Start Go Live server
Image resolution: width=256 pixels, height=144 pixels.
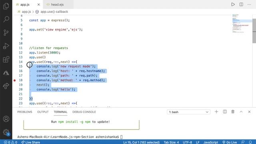(230, 142)
